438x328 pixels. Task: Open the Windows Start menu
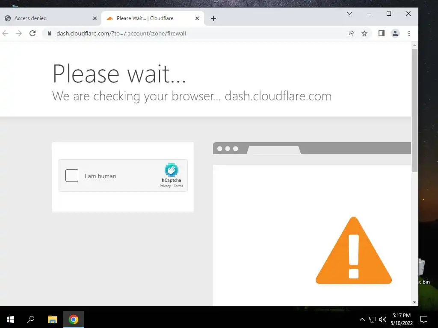10,319
